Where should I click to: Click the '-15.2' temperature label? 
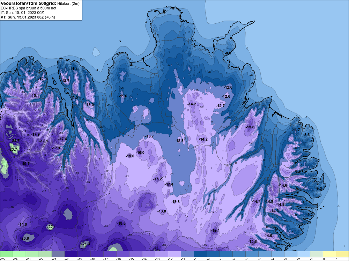click(158, 179)
